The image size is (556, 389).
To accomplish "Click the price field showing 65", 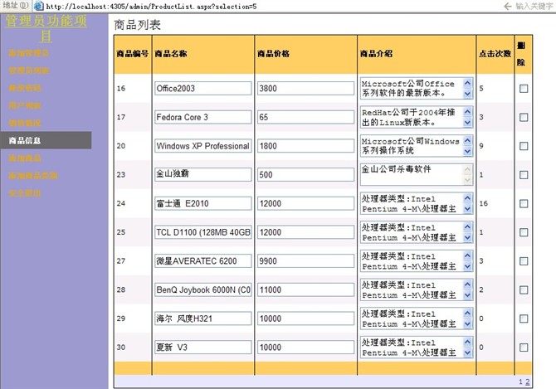I will [x=305, y=117].
